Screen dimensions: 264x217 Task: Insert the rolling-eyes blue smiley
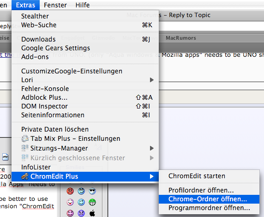coord(81,191)
